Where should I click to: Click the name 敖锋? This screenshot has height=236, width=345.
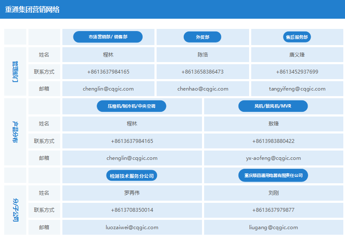click(x=273, y=123)
